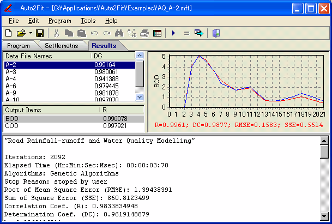
Task: Click the Undo arrow icon
Action: 94,33
